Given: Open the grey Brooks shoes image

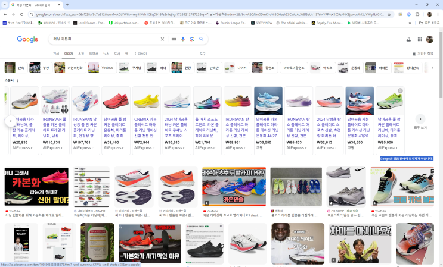Looking at the screenshot, I should [346, 187].
